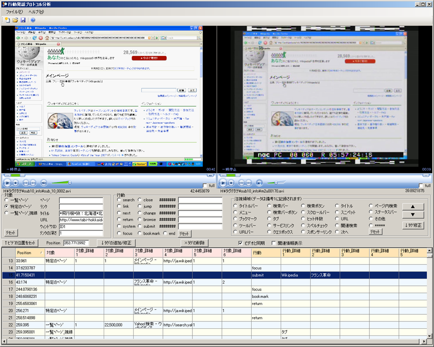Click the ×タグの削除 button
The image size is (434, 347).
point(195,243)
